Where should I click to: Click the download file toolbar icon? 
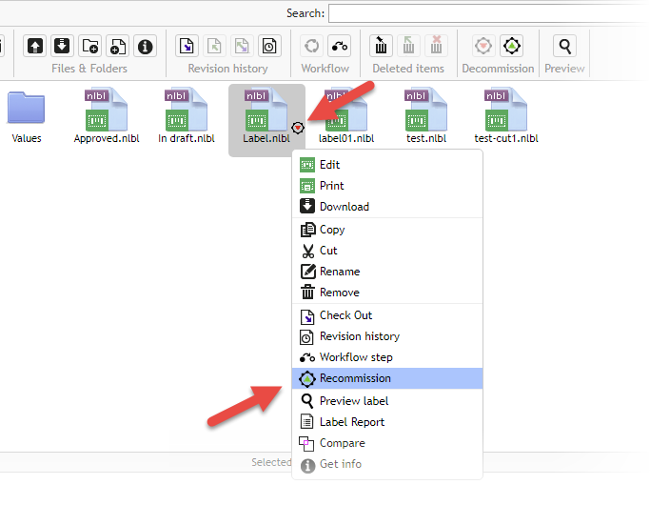63,46
